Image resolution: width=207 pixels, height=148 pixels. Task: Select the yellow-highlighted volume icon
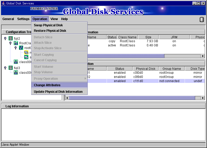26,53
